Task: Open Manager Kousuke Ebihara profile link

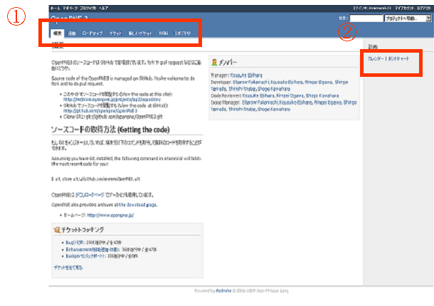Action: pos(246,75)
